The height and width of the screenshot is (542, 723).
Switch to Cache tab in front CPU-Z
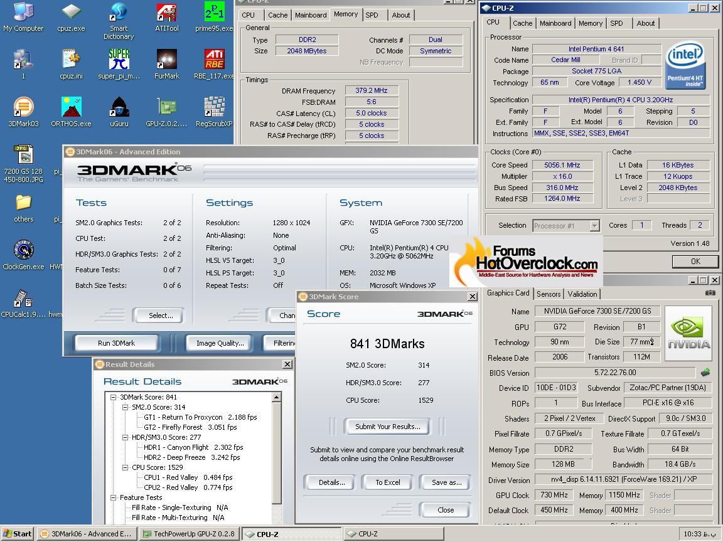(x=522, y=23)
